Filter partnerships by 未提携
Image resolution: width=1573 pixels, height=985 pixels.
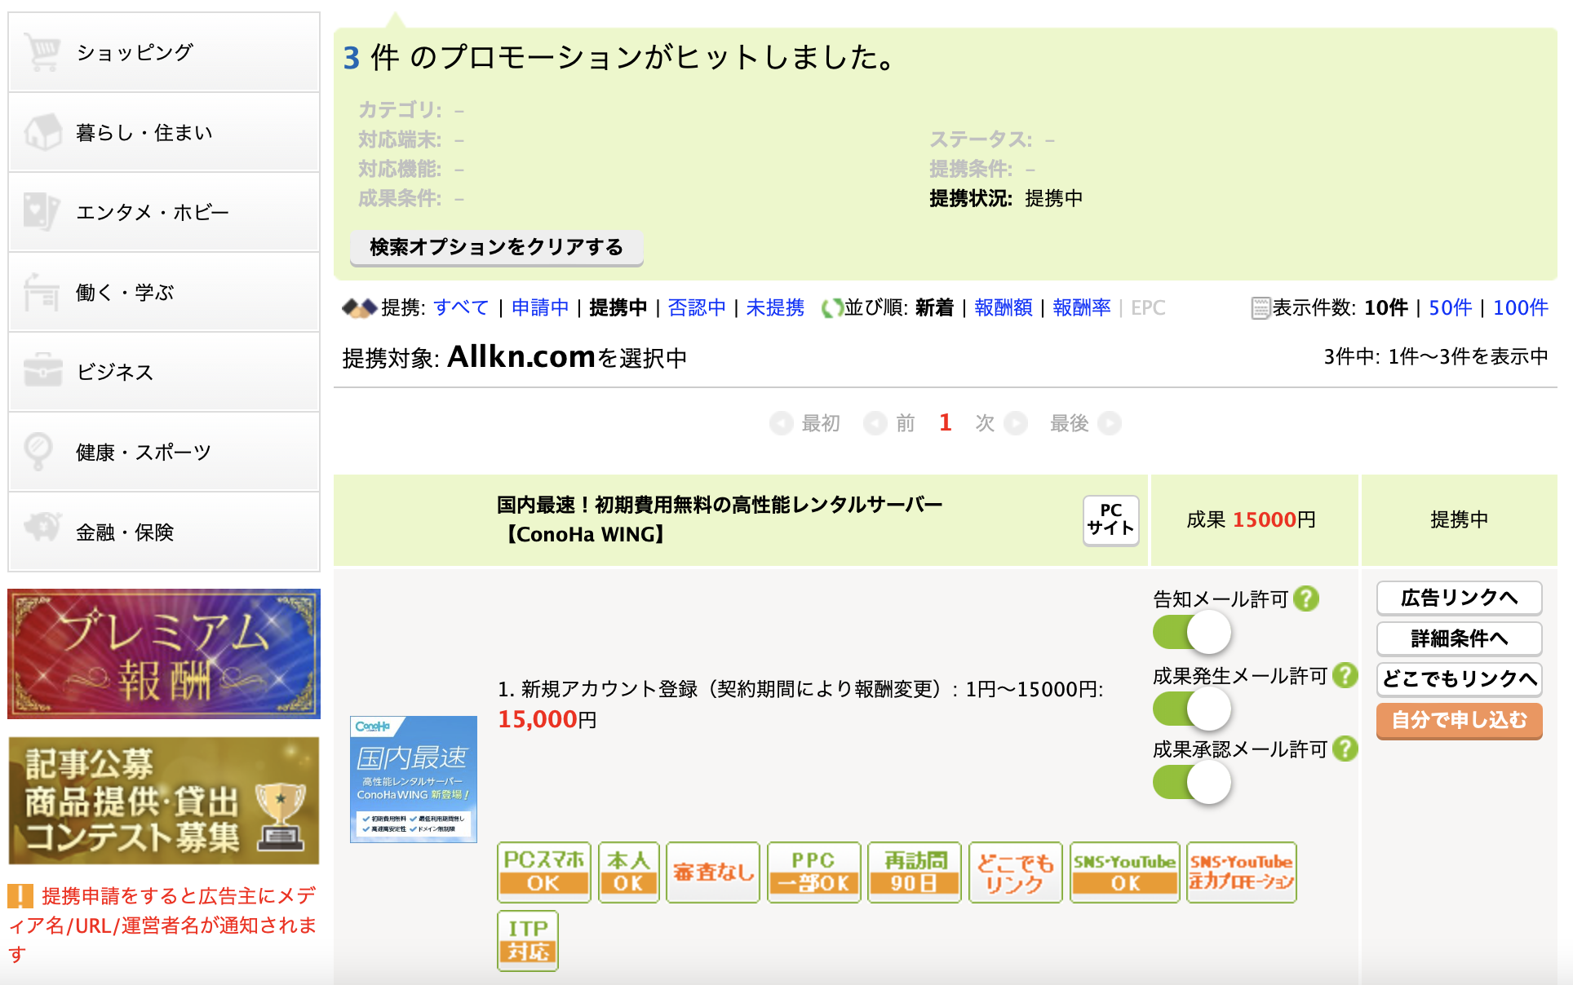click(775, 307)
